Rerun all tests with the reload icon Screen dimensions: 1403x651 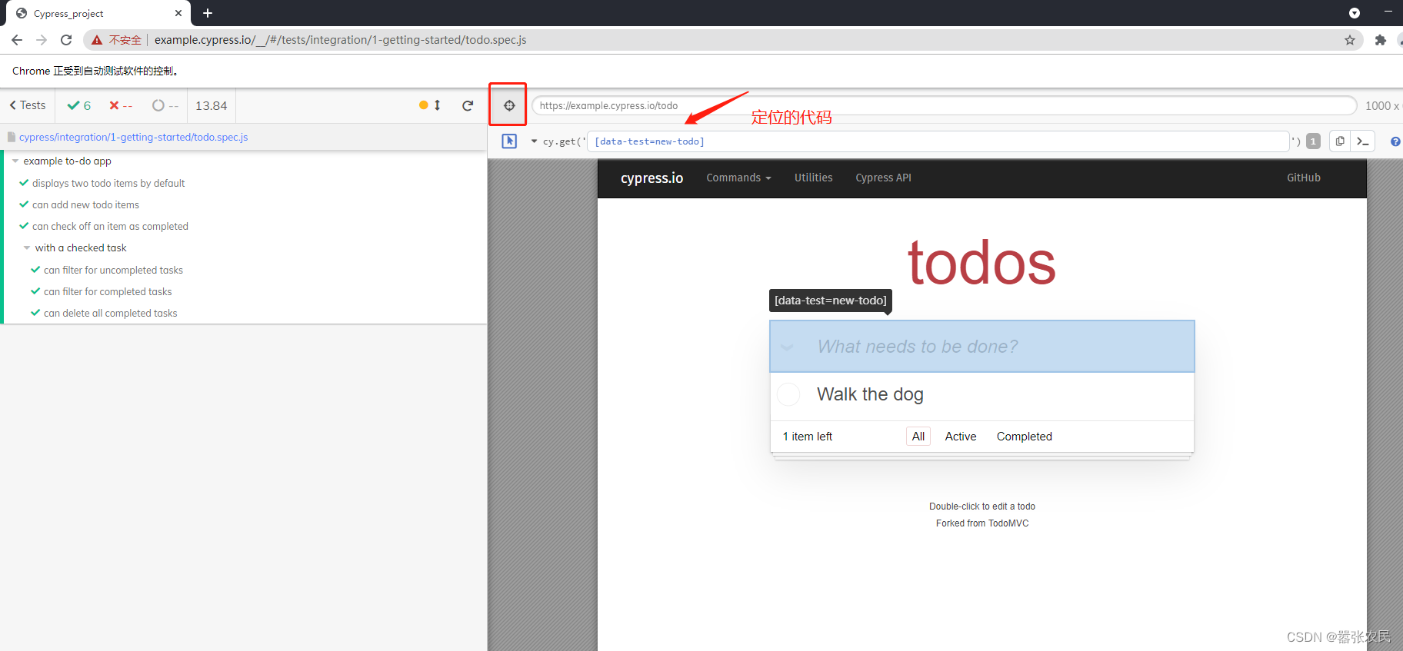468,105
